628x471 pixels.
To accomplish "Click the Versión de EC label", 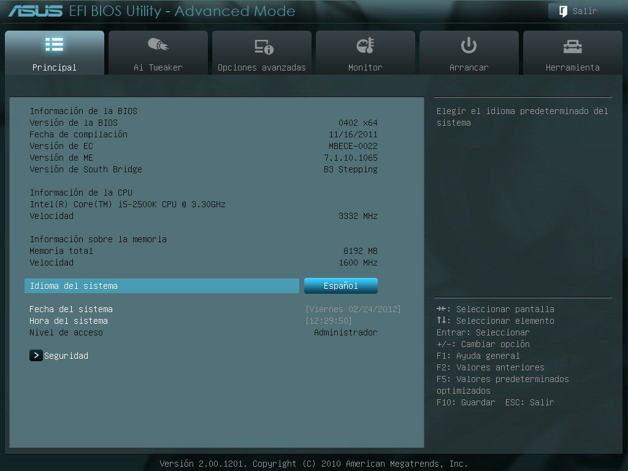I will [61, 146].
